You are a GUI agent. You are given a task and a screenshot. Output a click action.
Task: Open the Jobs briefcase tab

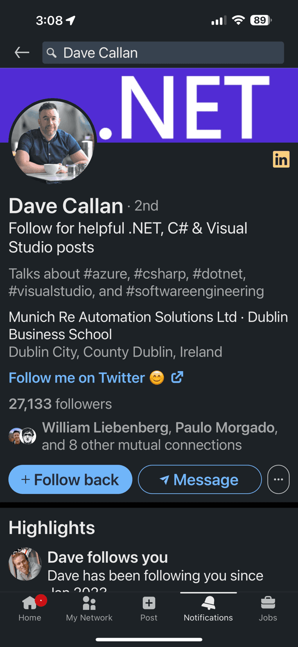pos(268,608)
